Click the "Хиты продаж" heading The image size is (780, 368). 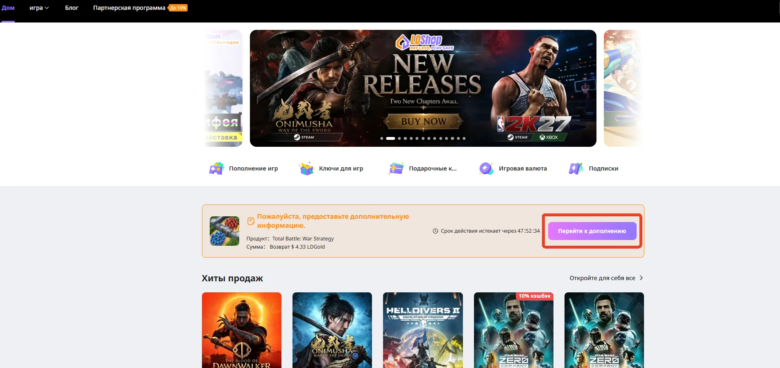[x=232, y=278]
